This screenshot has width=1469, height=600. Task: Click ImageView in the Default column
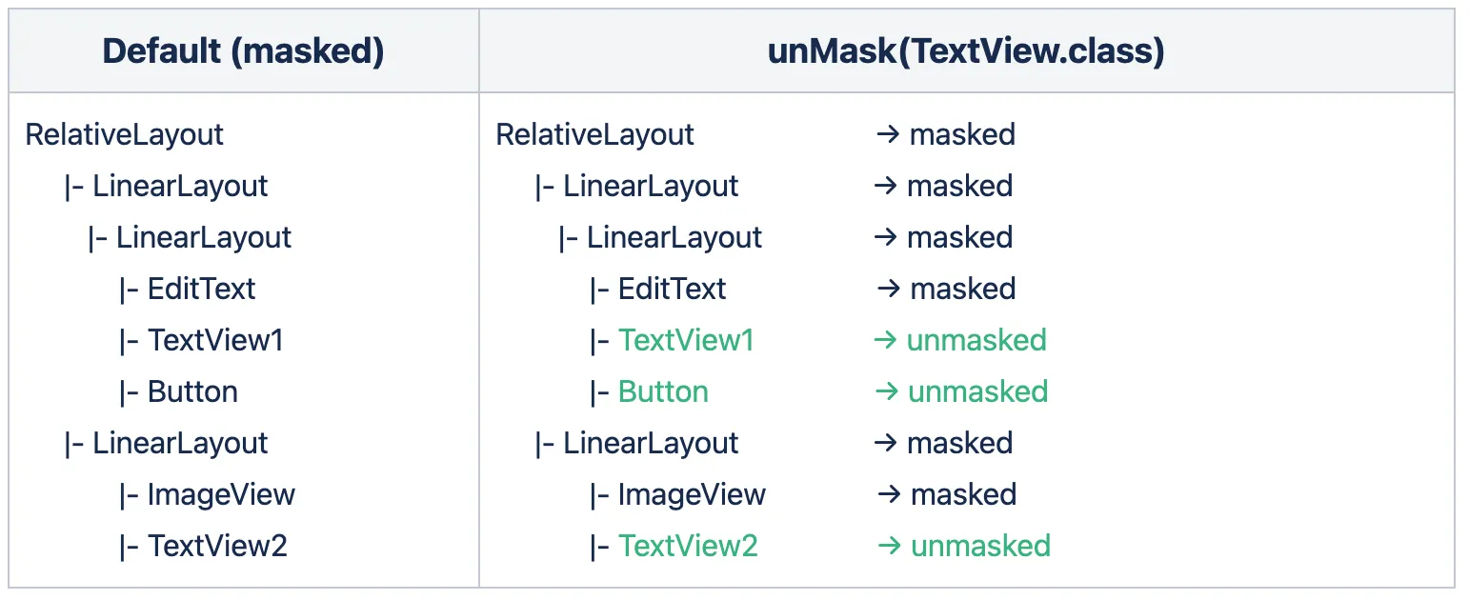coord(221,494)
